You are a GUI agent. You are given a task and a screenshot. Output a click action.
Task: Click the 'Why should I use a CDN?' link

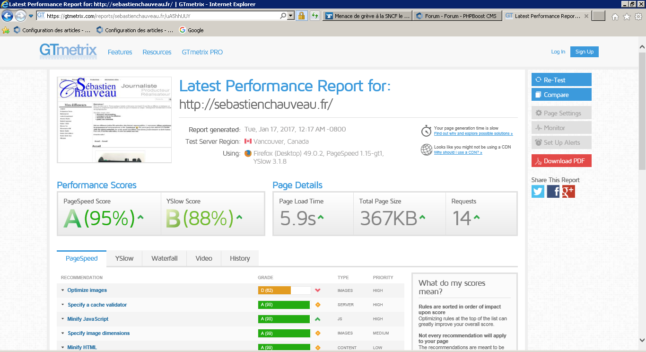pyautogui.click(x=458, y=153)
